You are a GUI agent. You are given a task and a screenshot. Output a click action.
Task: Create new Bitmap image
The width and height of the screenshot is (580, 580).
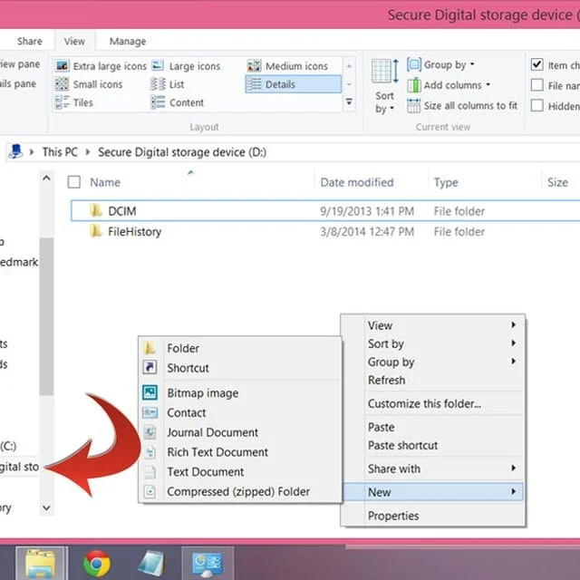pos(240,392)
